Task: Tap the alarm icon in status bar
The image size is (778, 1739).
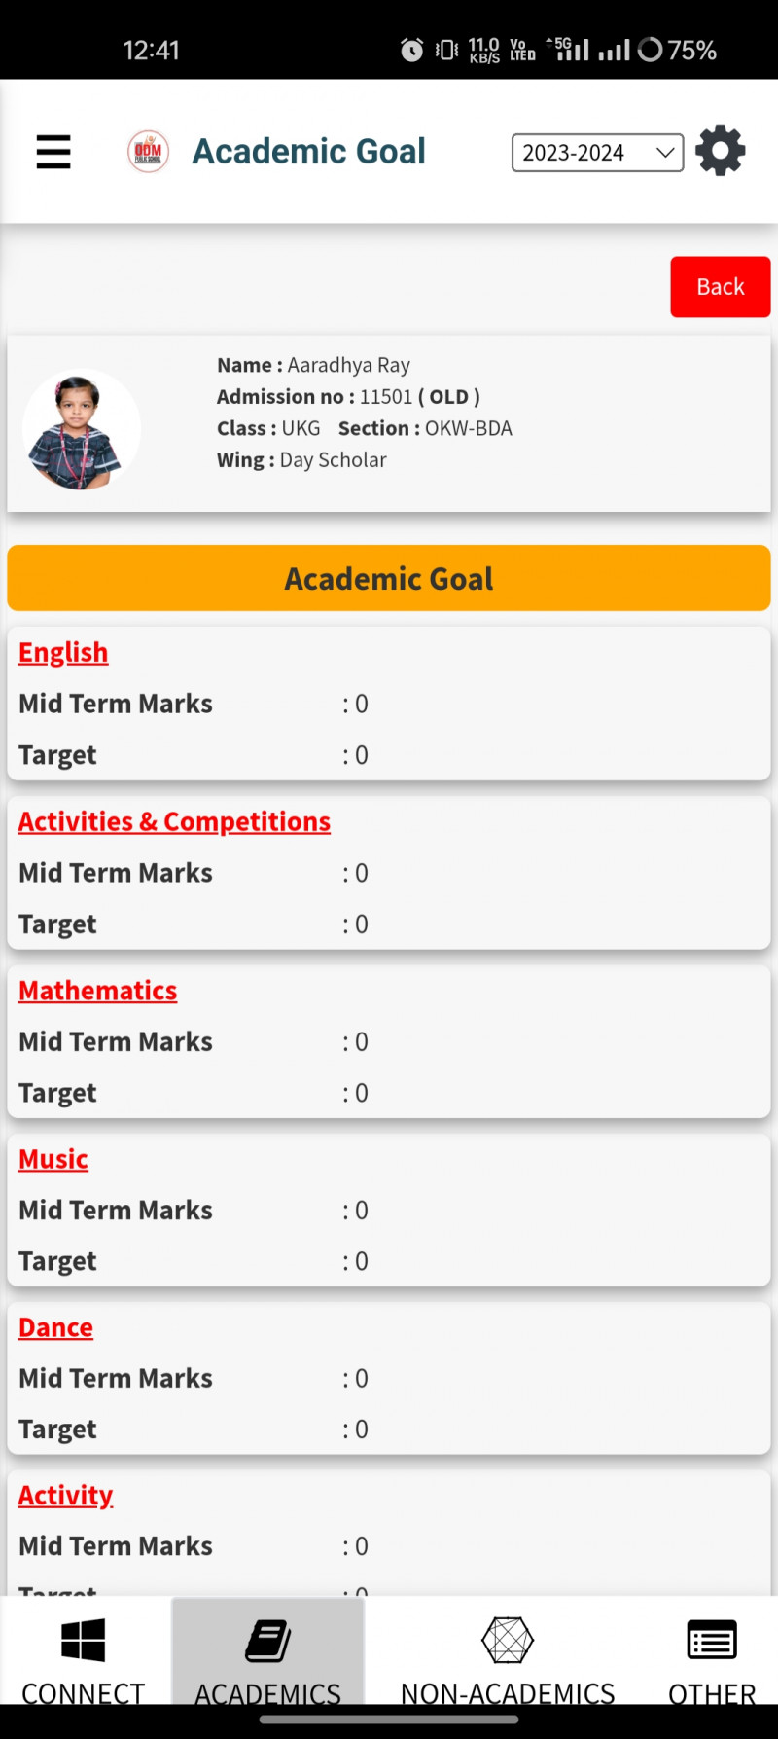Action: tap(412, 50)
